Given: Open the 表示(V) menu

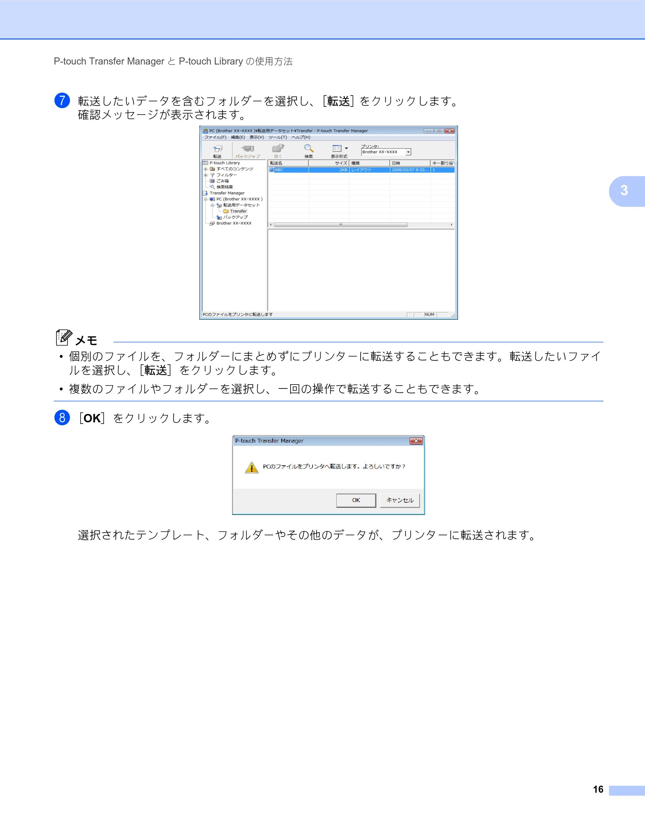Looking at the screenshot, I should 257,137.
